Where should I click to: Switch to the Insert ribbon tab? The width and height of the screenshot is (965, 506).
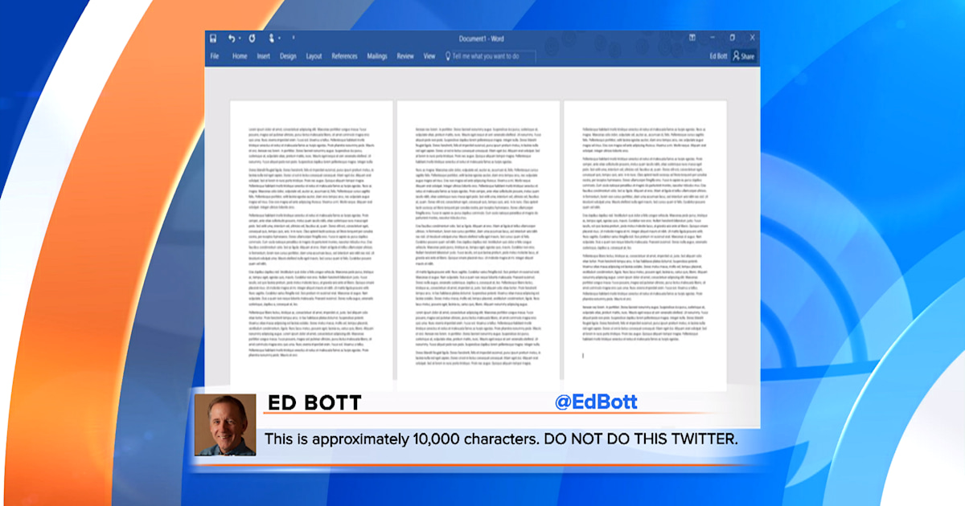tap(264, 56)
